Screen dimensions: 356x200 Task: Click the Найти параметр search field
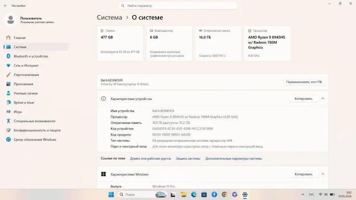178,6
